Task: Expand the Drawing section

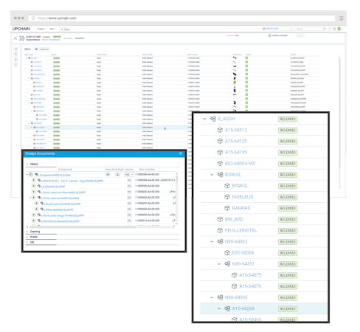Action: 27,232
